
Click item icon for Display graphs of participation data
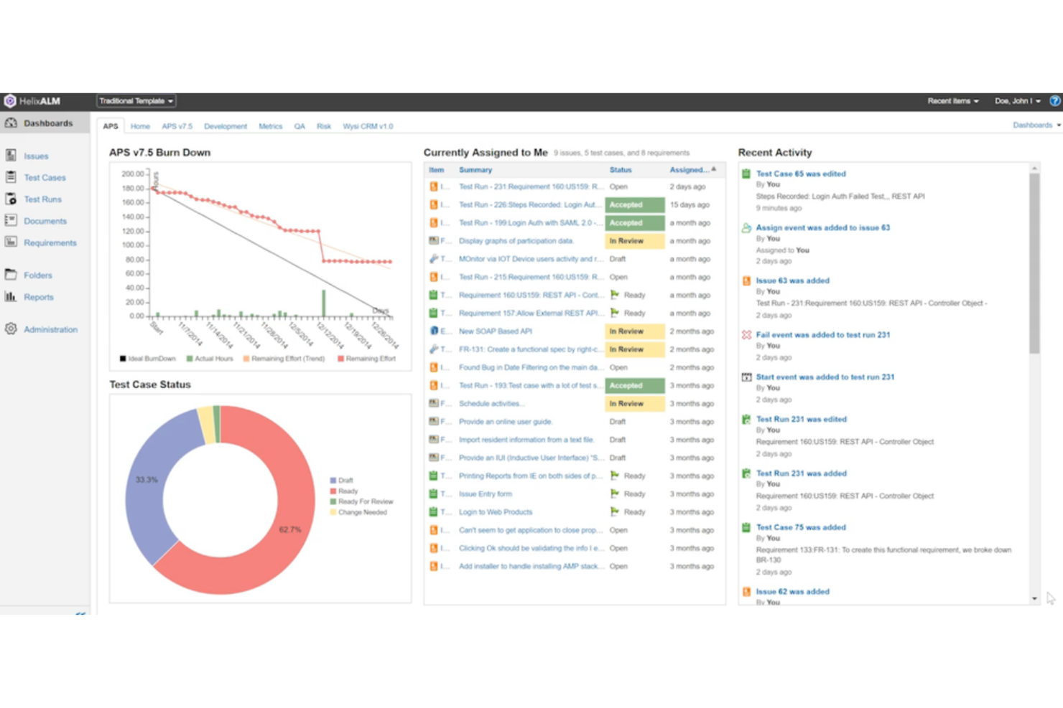pos(434,241)
